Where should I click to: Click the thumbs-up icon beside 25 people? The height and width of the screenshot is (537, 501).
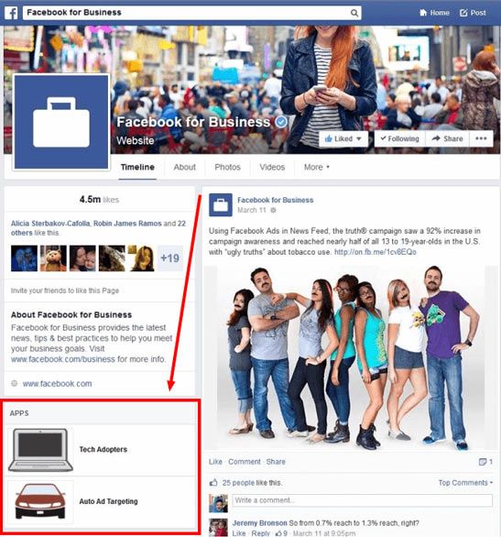point(213,483)
